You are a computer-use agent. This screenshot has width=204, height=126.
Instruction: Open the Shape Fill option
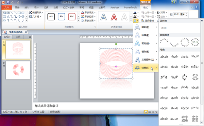[88, 13]
